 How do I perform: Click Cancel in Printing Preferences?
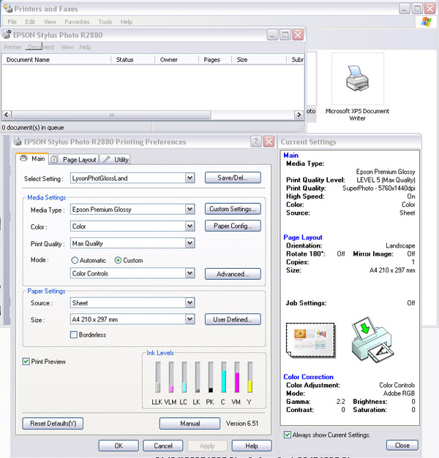click(x=163, y=446)
